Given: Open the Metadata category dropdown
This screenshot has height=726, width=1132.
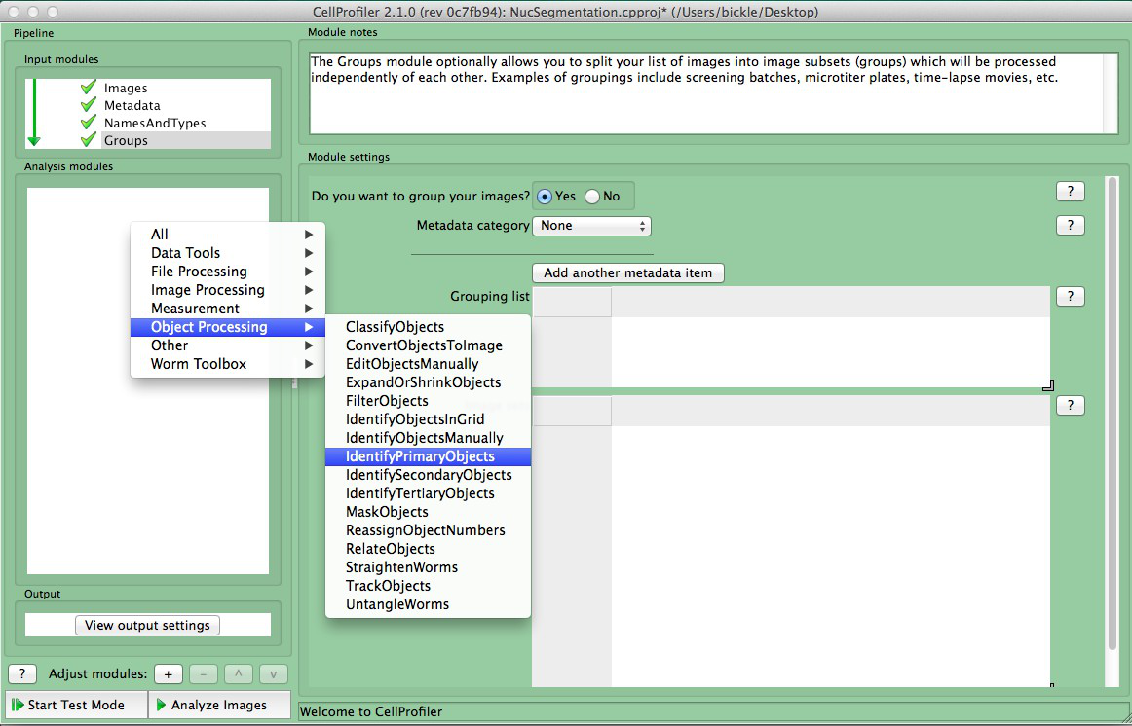Looking at the screenshot, I should (591, 226).
